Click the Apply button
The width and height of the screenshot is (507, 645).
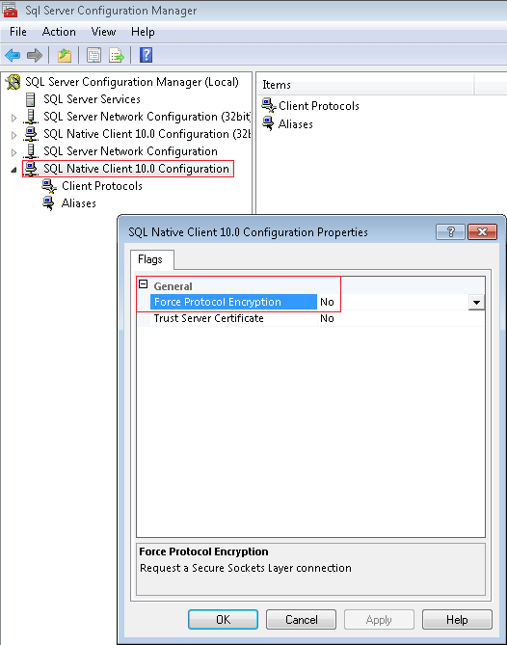click(x=379, y=620)
